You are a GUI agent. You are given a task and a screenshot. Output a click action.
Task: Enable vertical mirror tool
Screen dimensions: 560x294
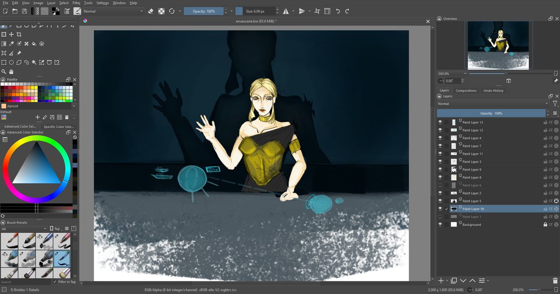coord(302,11)
